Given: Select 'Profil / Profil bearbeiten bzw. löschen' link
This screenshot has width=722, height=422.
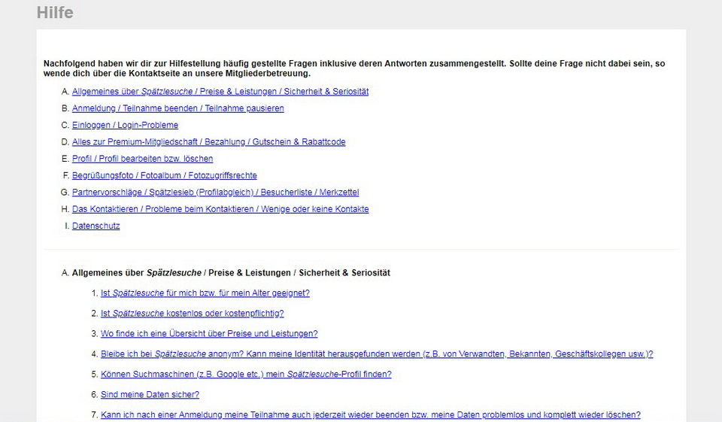Looking at the screenshot, I should pos(142,159).
